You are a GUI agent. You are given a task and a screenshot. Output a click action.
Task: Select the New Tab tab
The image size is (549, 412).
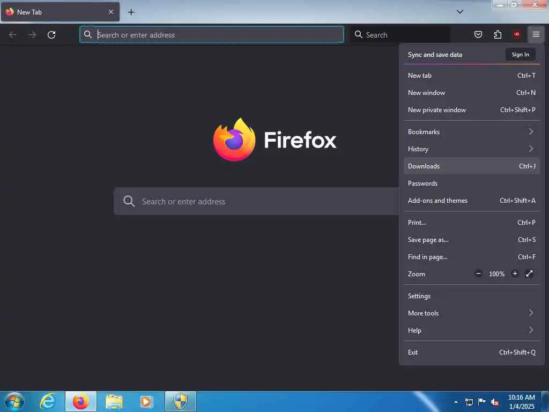tap(60, 12)
